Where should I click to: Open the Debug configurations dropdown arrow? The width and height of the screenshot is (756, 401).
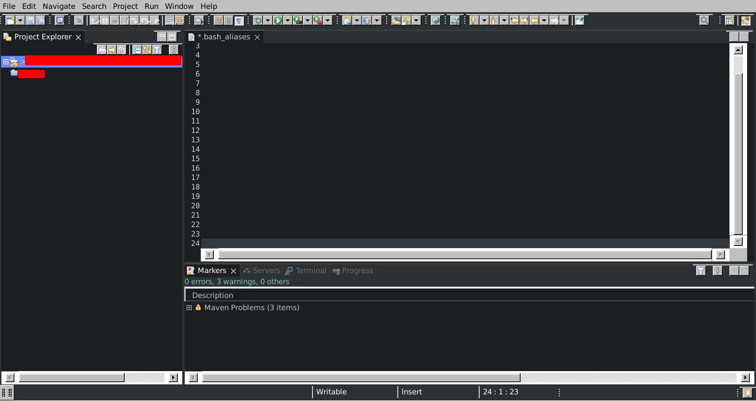click(x=268, y=20)
